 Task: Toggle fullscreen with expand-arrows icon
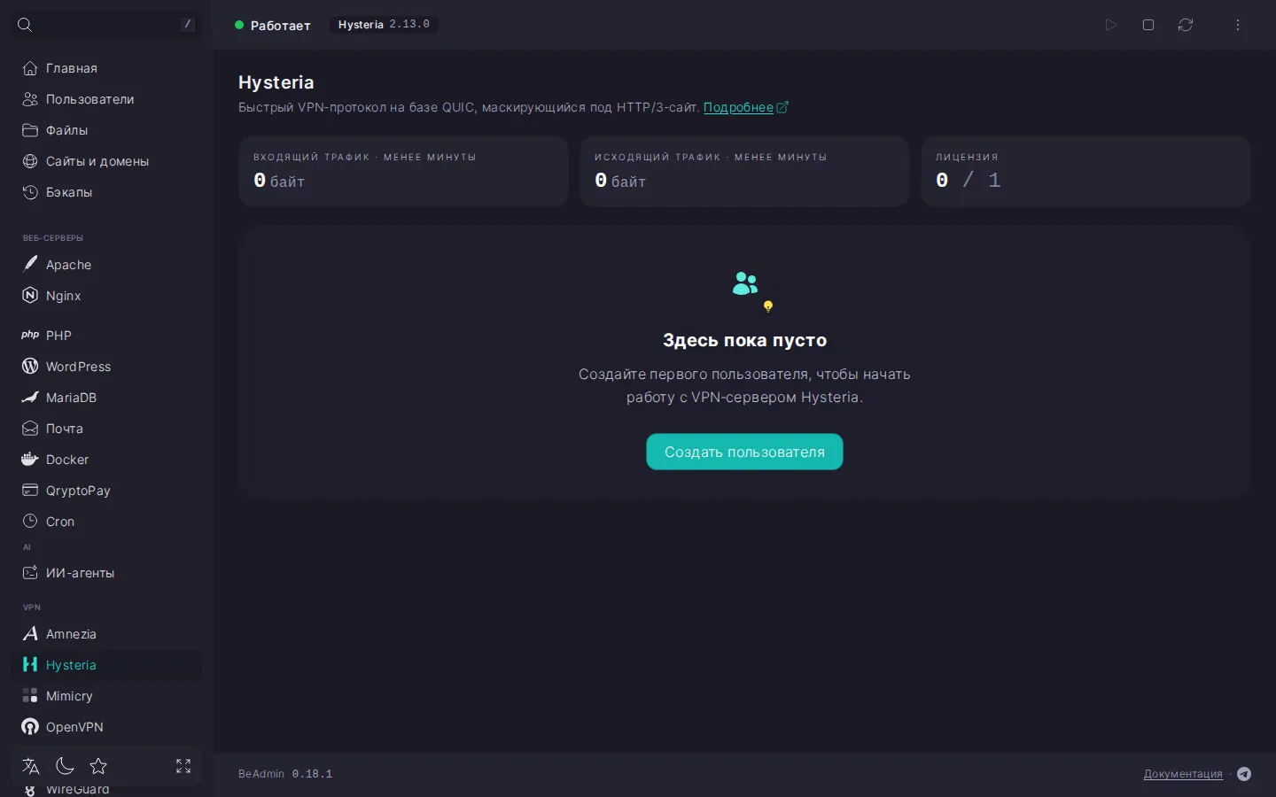[x=183, y=766]
